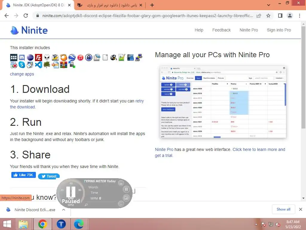Click the GOM Player orange icon

(64, 57)
